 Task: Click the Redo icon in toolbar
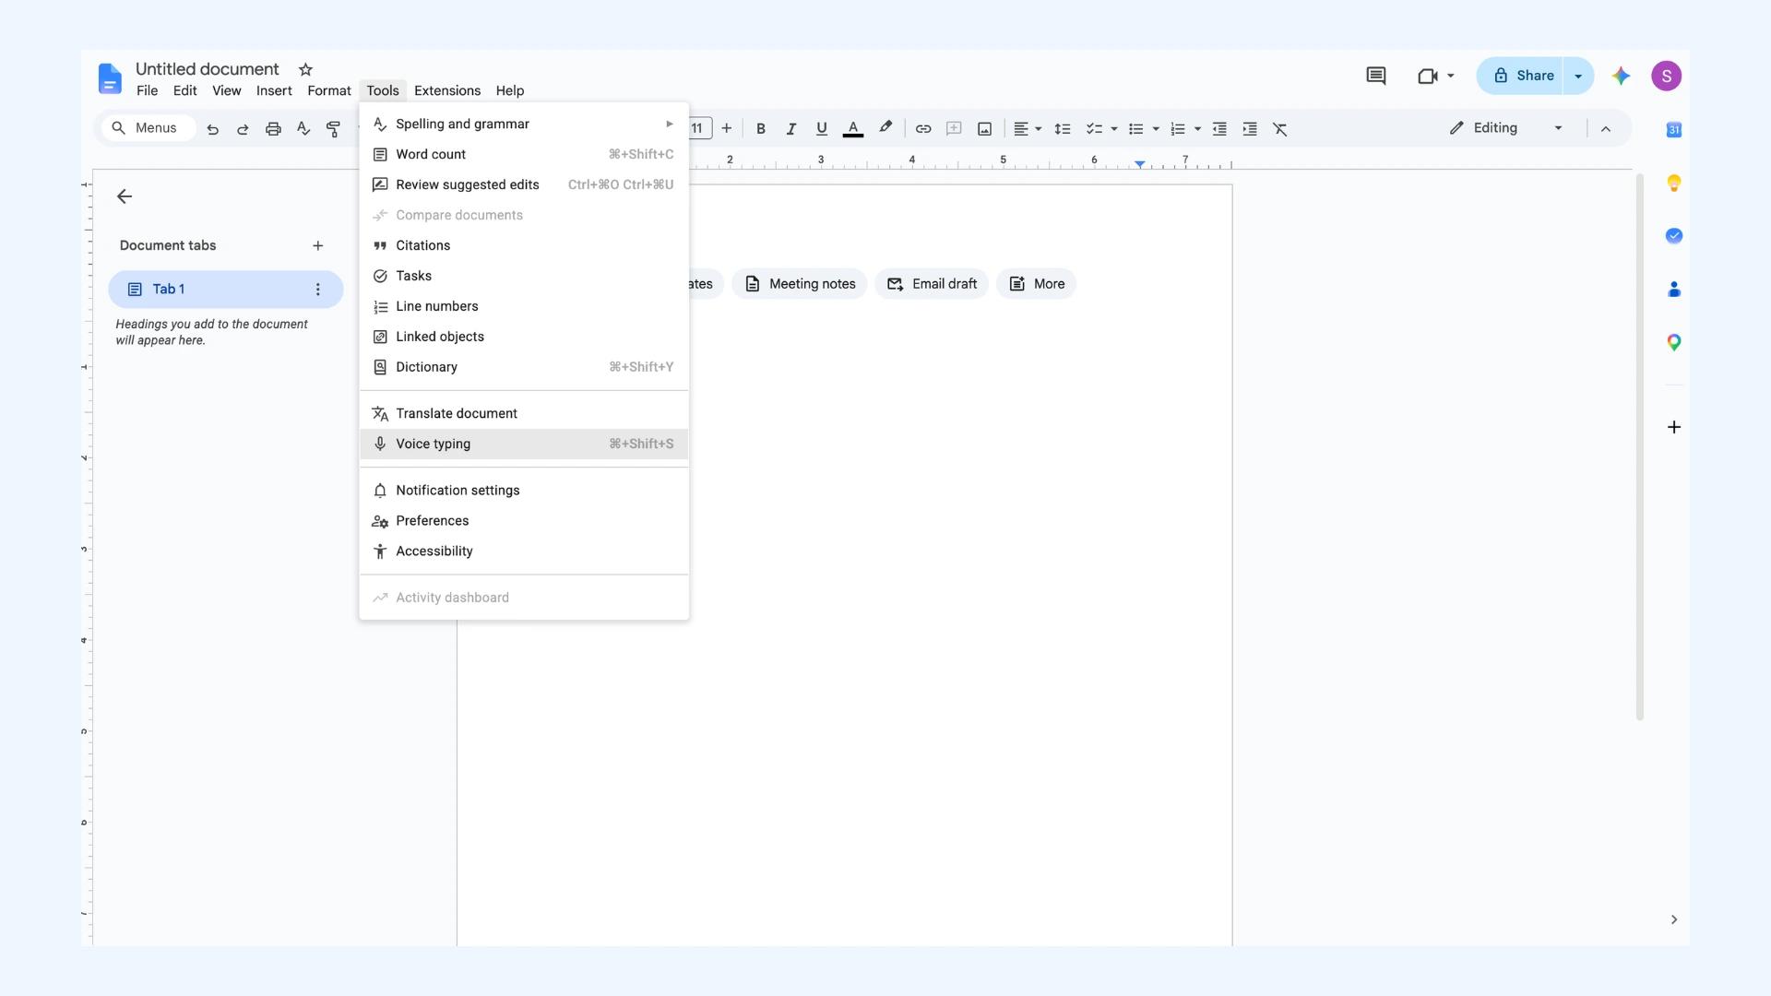243,129
